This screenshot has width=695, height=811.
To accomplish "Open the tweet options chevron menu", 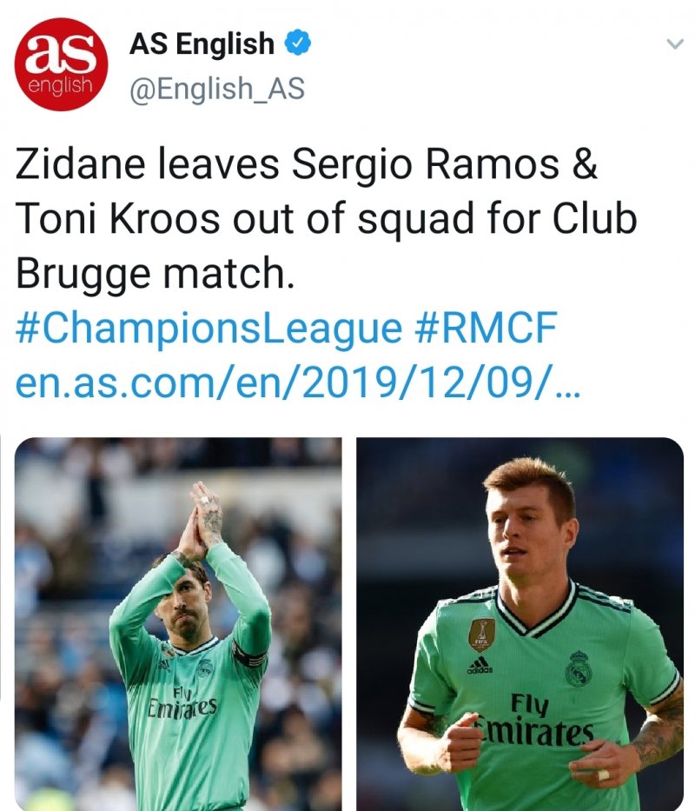I will pyautogui.click(x=674, y=43).
